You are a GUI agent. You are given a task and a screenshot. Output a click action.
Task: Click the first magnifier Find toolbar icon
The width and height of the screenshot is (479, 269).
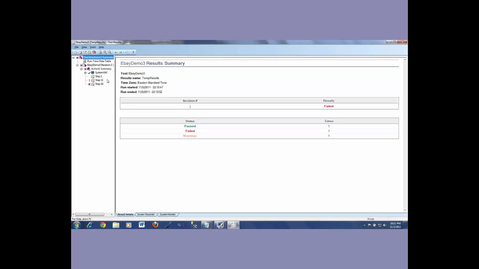(100, 52)
